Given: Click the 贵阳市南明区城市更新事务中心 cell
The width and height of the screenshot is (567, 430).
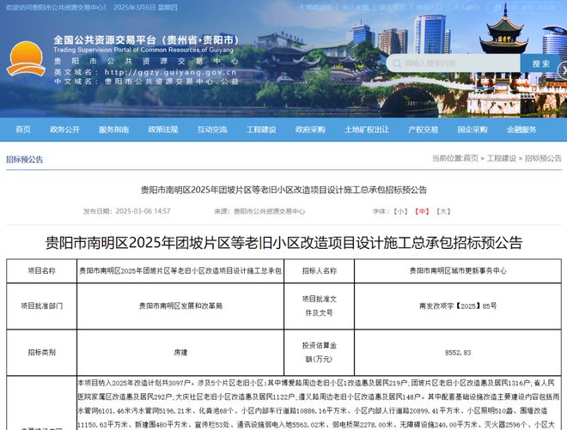Looking at the screenshot, I should point(458,270).
